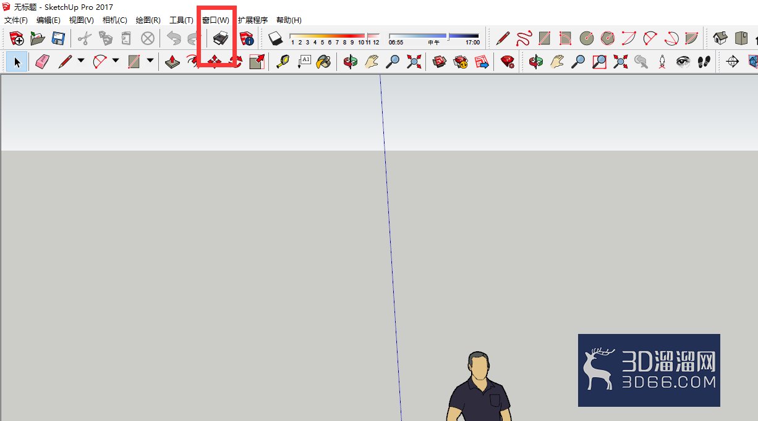Select the Paint Bucket tool
Screen dimensions: 758x421
324,62
